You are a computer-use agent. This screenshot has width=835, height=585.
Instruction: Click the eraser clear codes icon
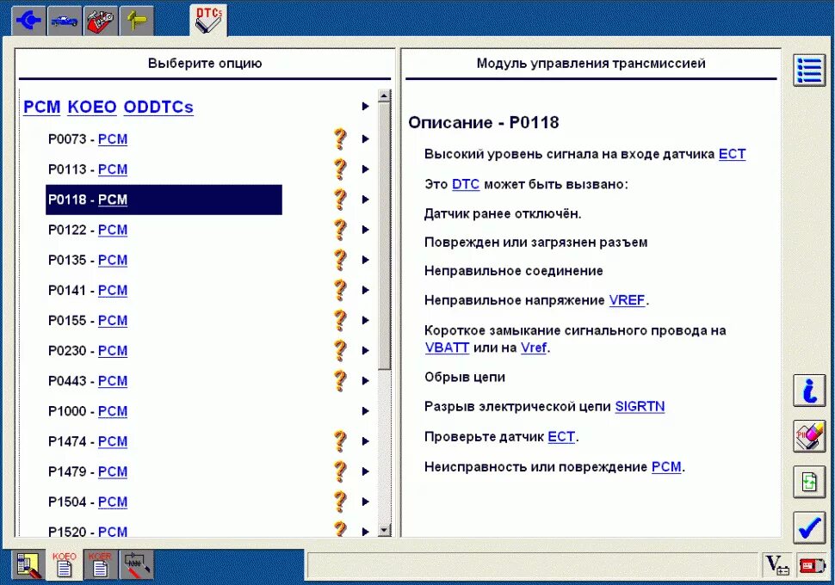tap(809, 436)
